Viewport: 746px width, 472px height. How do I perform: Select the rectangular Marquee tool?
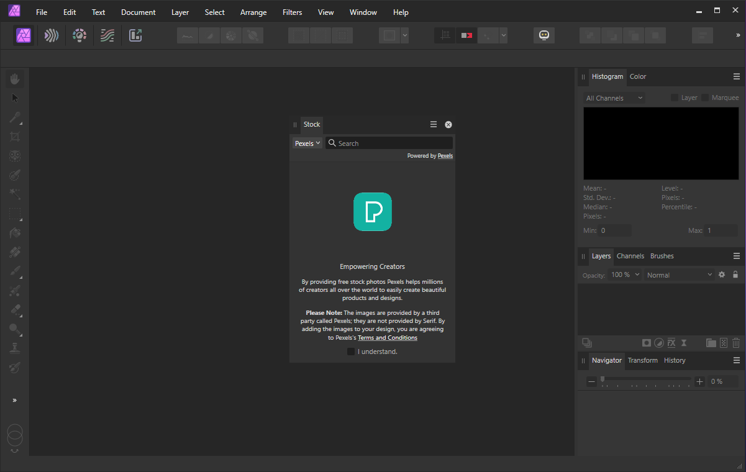(15, 214)
